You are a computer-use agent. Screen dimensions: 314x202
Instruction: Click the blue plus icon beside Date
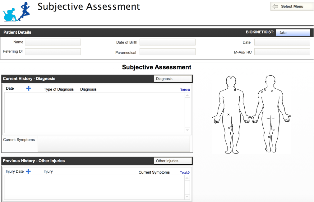(29, 89)
